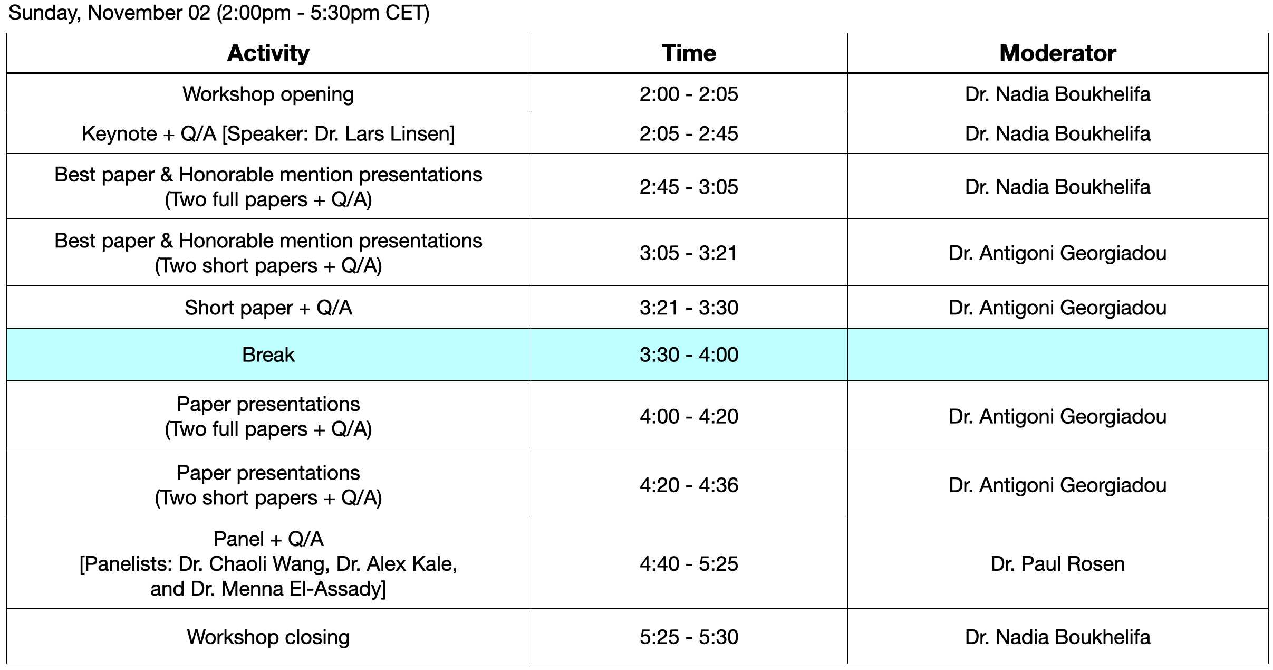1273x670 pixels.
Task: Click the Sunday, November 02 date heading
Action: [x=219, y=13]
